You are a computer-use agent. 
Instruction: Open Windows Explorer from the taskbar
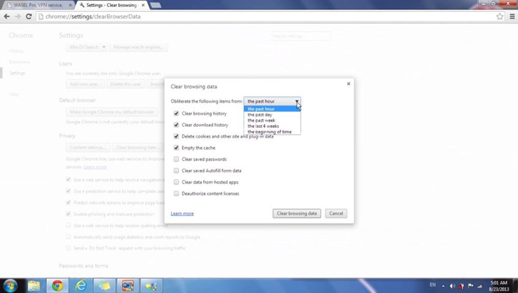(34, 286)
